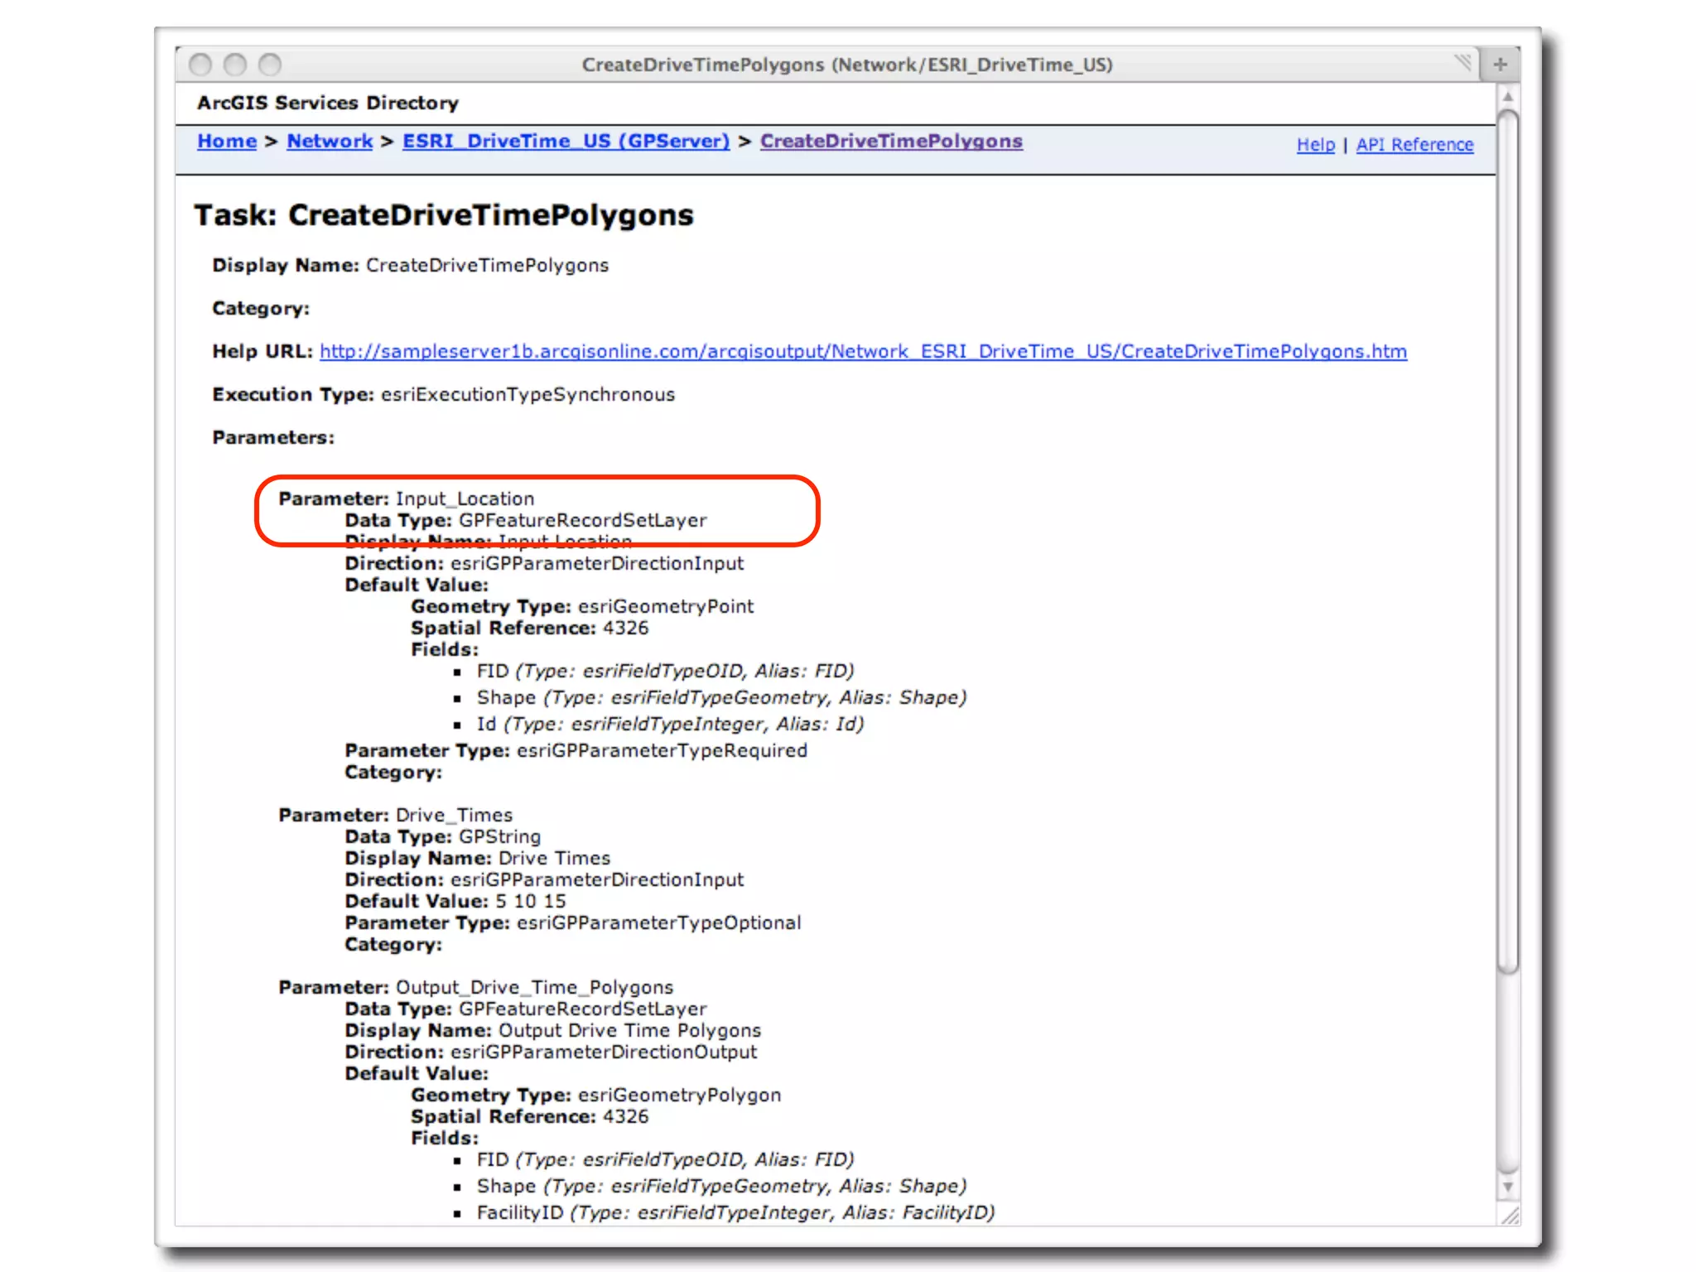Viewport: 1696px width, 1272px height.
Task: Open the Network breadcrumb link
Action: pyautogui.click(x=330, y=142)
